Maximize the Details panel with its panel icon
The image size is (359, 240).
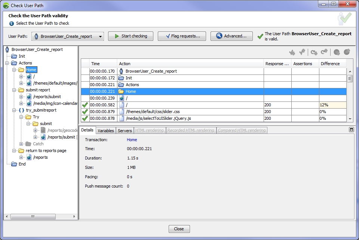[351, 129]
